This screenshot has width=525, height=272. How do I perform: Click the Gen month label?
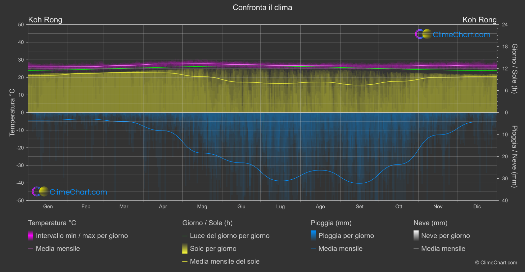tap(48, 206)
